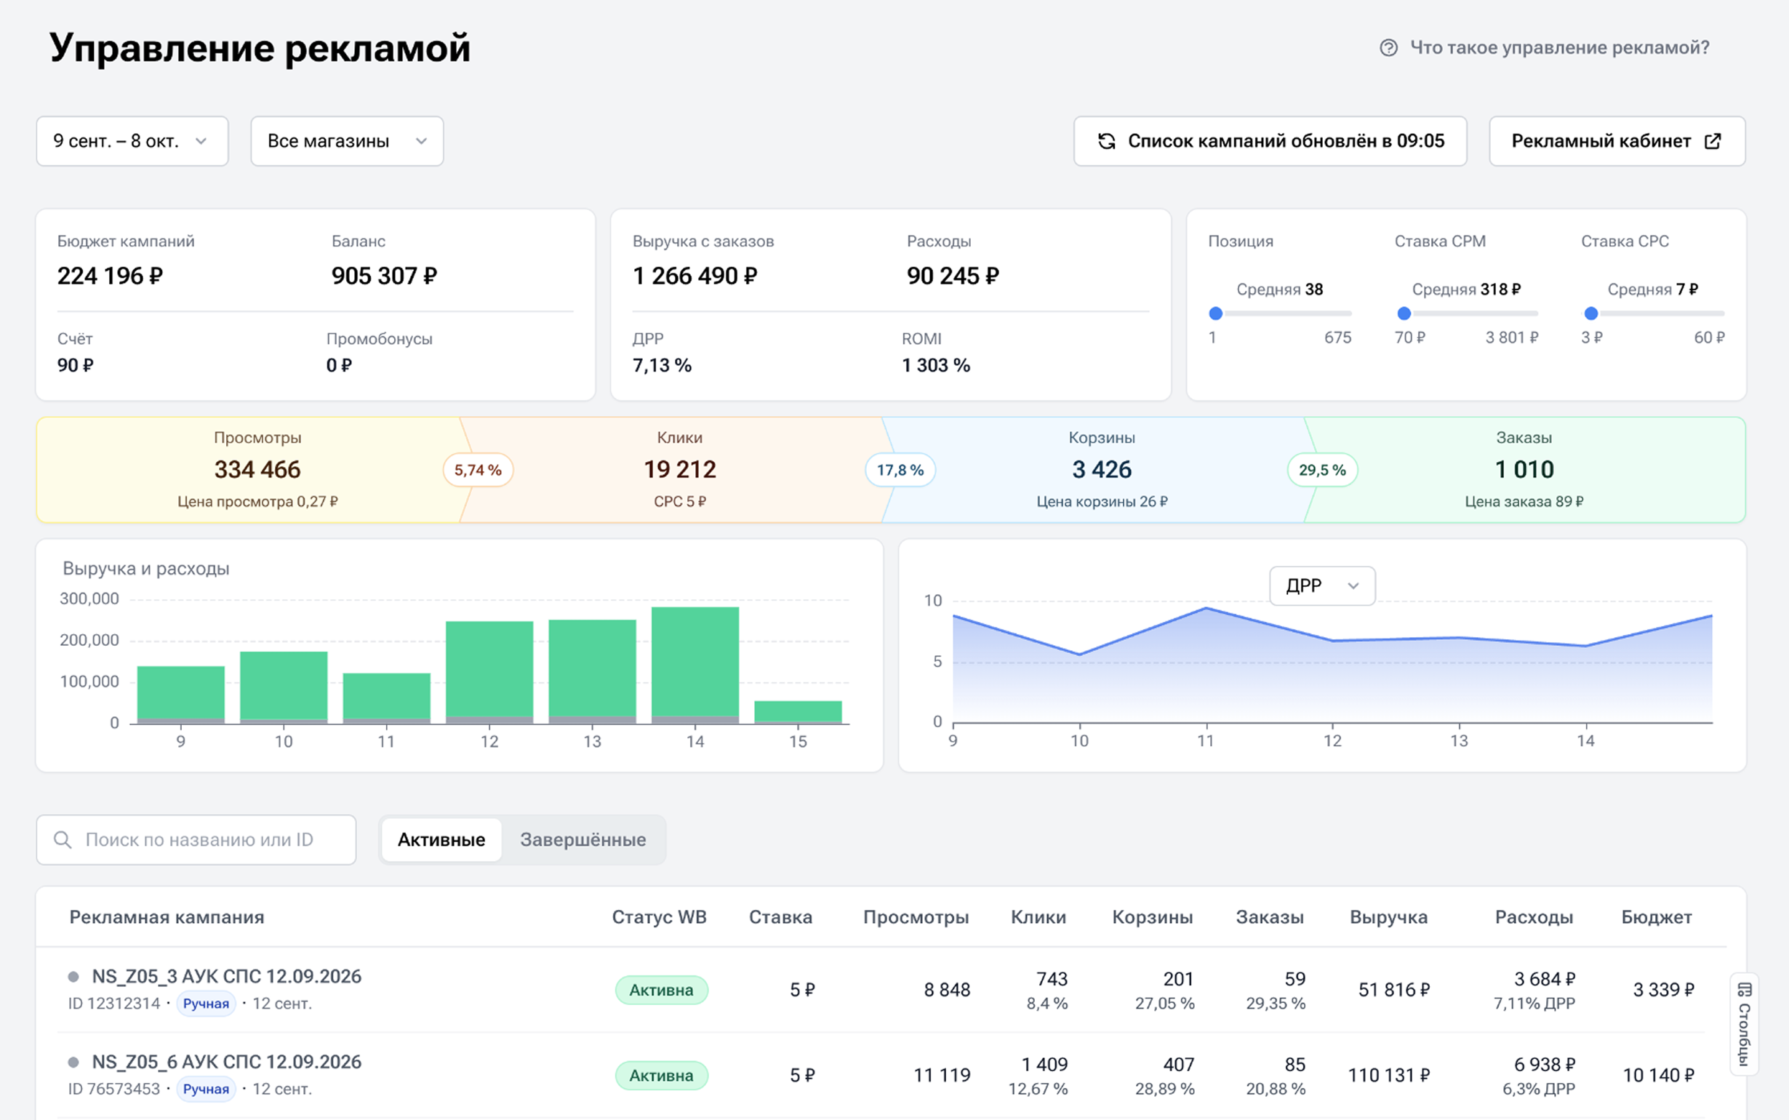Open the ДРР chart metric dropdown
The height and width of the screenshot is (1120, 1789).
pos(1323,586)
